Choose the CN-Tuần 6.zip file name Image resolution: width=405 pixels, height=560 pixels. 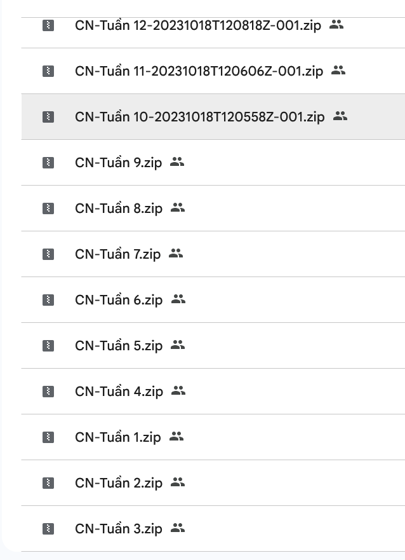coord(119,300)
